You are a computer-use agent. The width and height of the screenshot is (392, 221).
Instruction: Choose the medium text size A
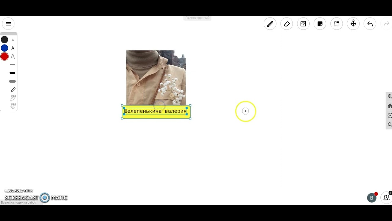coord(13,48)
